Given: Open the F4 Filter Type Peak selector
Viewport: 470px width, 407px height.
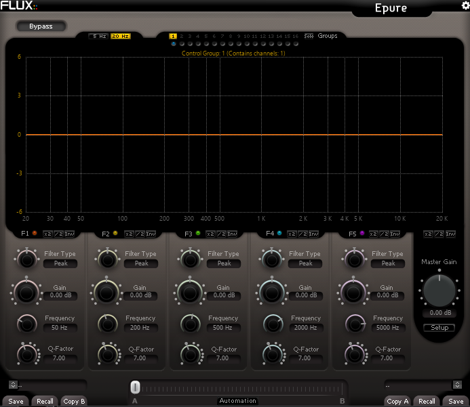Looking at the screenshot, I should [x=305, y=263].
